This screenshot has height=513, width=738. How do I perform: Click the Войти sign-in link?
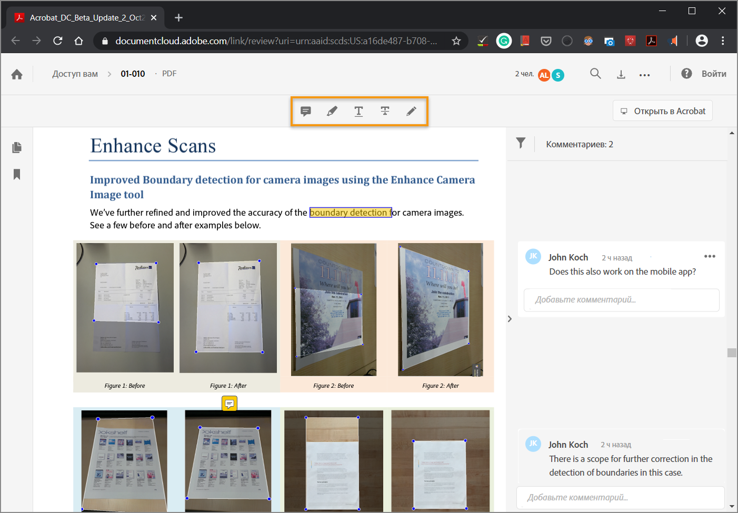[x=714, y=74]
